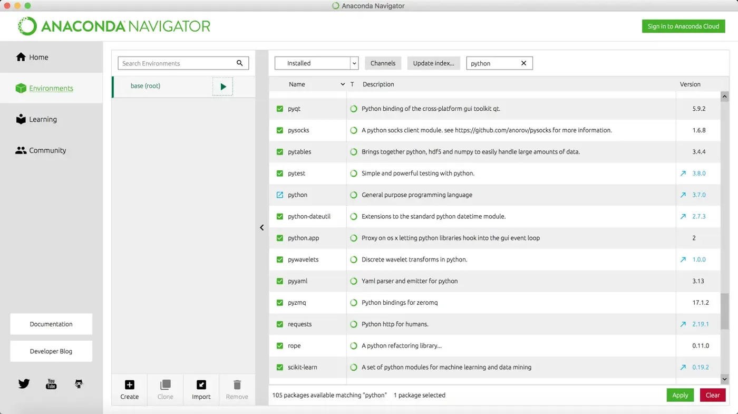
Task: Open the YouTube icon link
Action: [51, 383]
